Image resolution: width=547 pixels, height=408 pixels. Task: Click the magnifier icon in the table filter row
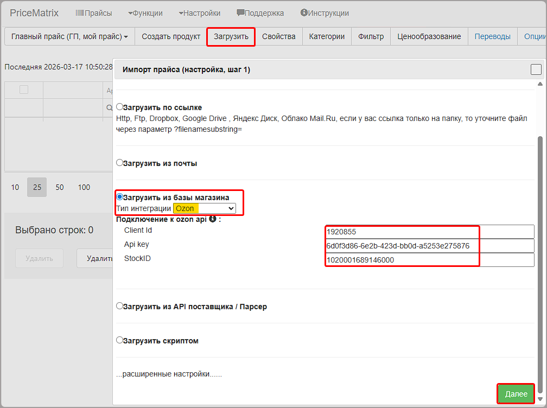pos(109,108)
